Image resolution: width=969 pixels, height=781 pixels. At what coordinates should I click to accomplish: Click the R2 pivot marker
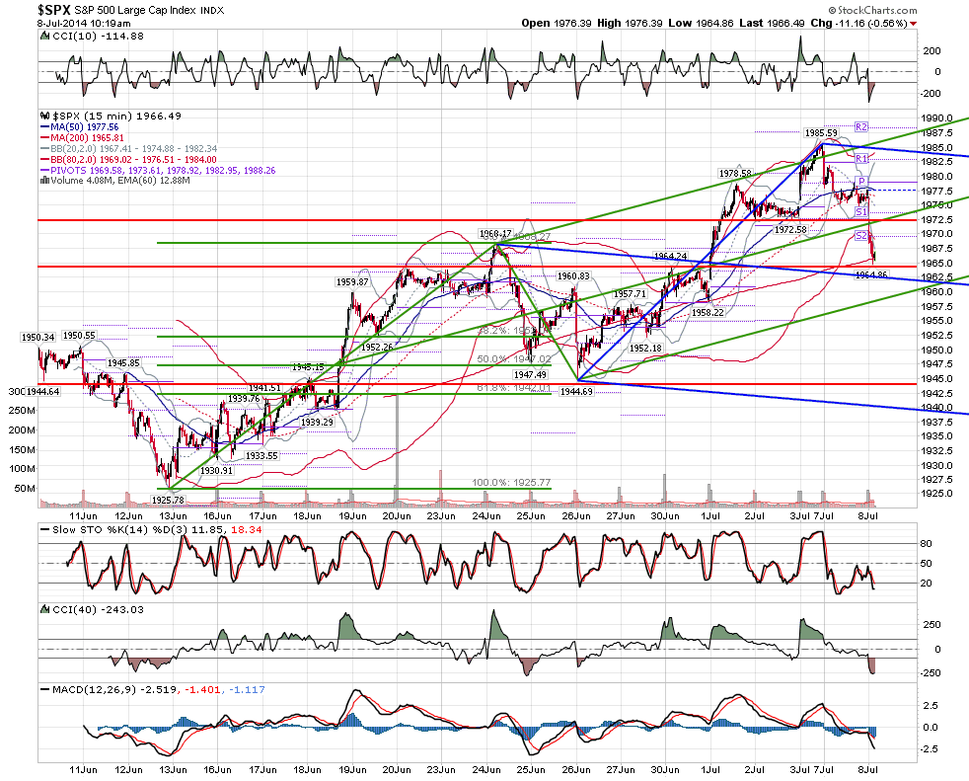click(x=861, y=126)
